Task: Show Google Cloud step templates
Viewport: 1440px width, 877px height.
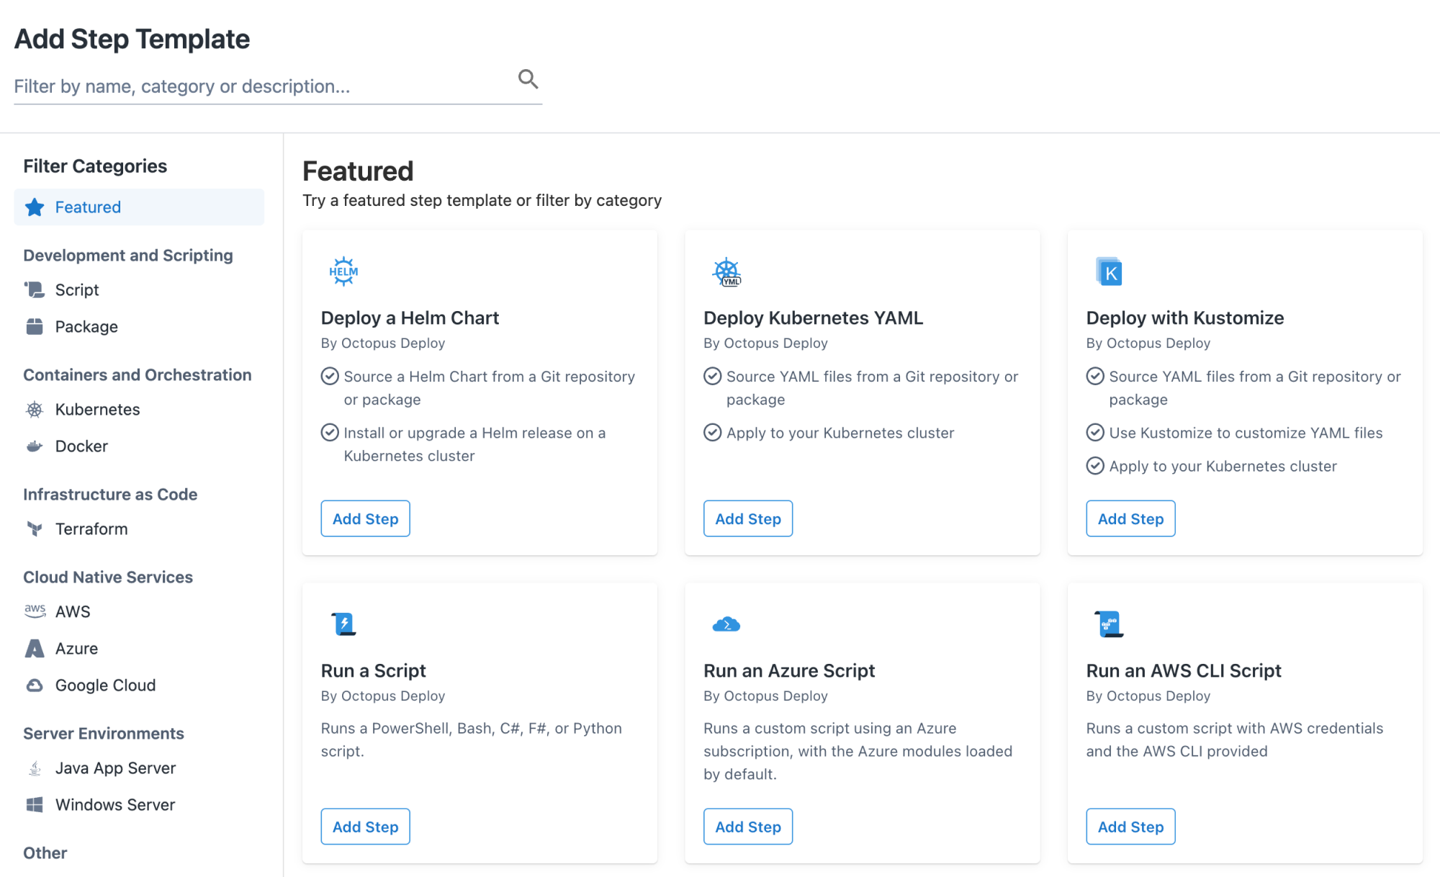Action: [x=139, y=685]
